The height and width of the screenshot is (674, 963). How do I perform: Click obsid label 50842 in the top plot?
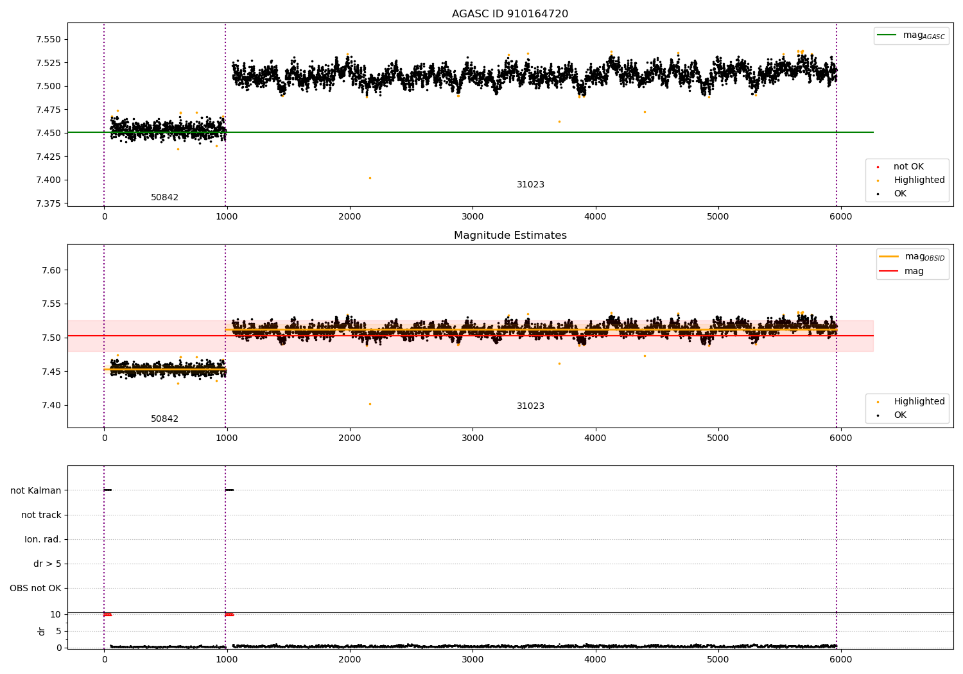(165, 198)
